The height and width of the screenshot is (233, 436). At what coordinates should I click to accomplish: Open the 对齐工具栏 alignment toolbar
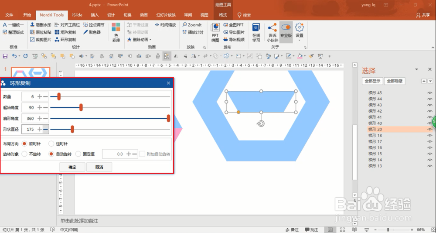(x=67, y=25)
